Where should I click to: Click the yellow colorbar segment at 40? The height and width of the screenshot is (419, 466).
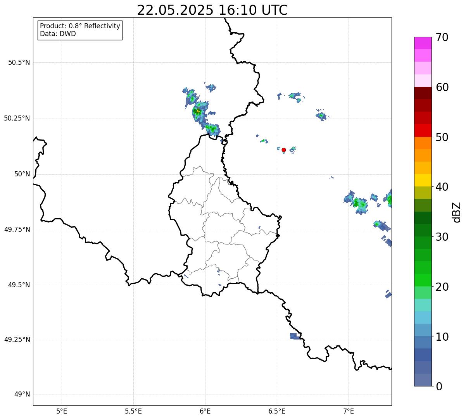coord(423,181)
